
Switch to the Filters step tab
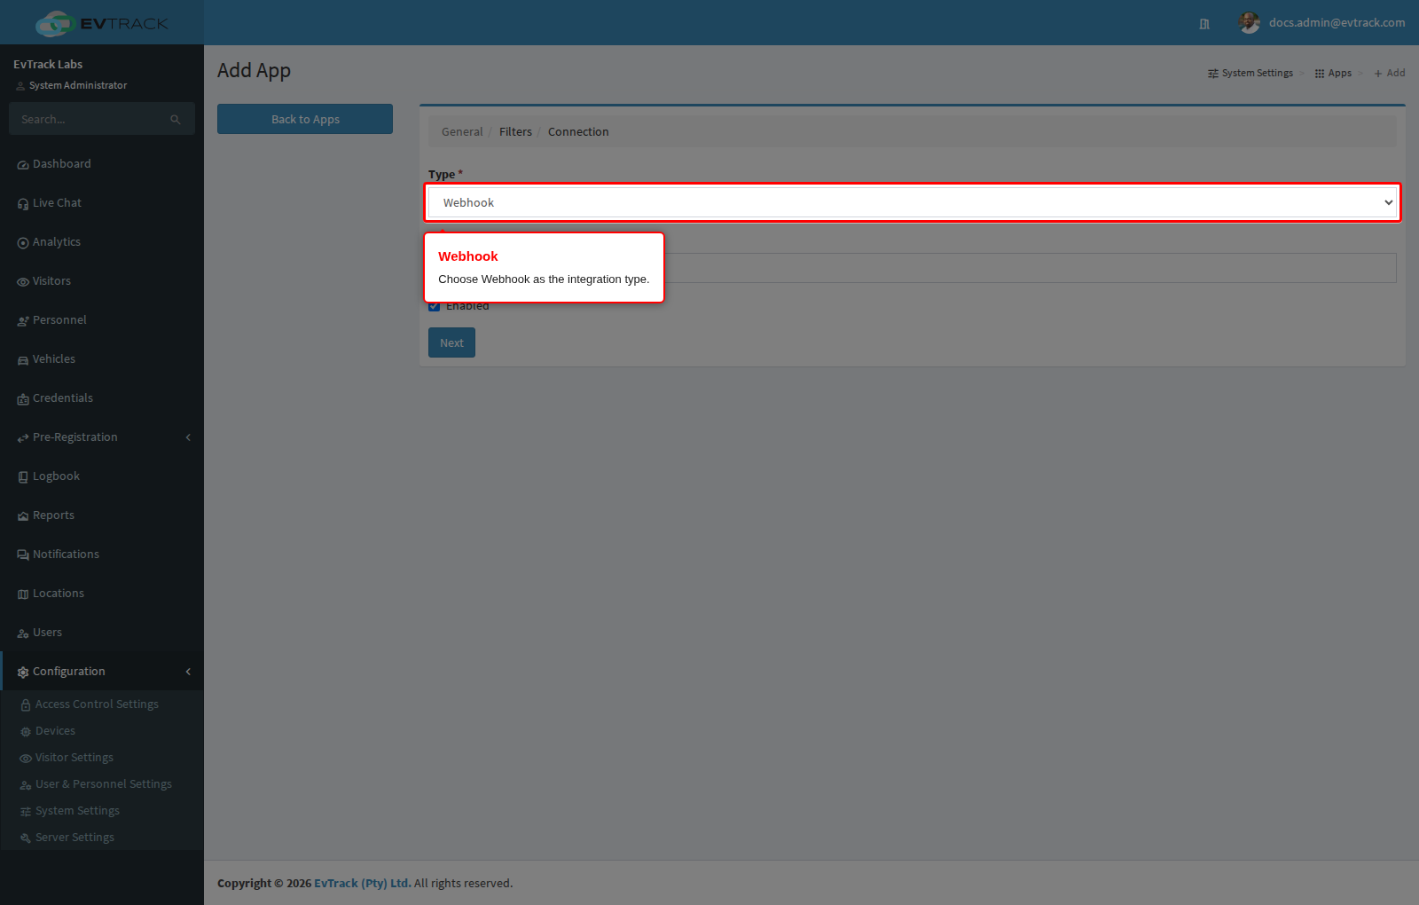[515, 132]
